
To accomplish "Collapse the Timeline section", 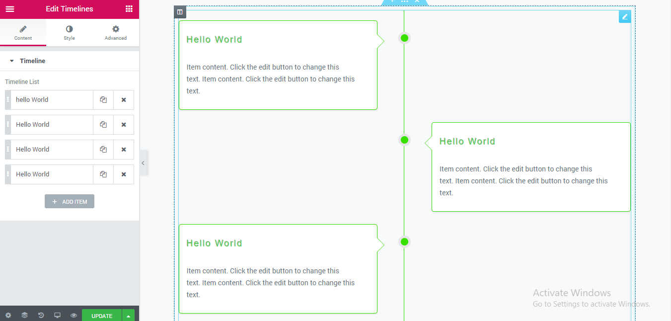I will [12, 61].
